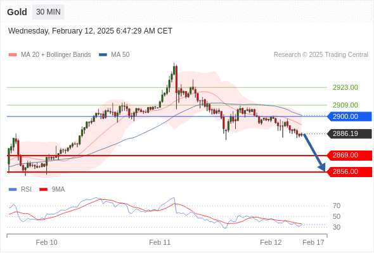
Task: Click the MA 20 + Bollinger Bands label
Action: (56, 55)
